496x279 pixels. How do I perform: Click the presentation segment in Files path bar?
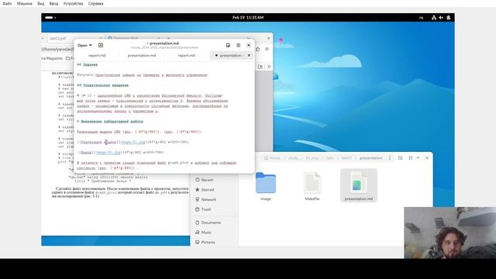click(370, 158)
